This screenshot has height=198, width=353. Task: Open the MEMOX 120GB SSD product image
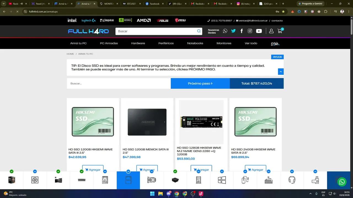tap(147, 122)
